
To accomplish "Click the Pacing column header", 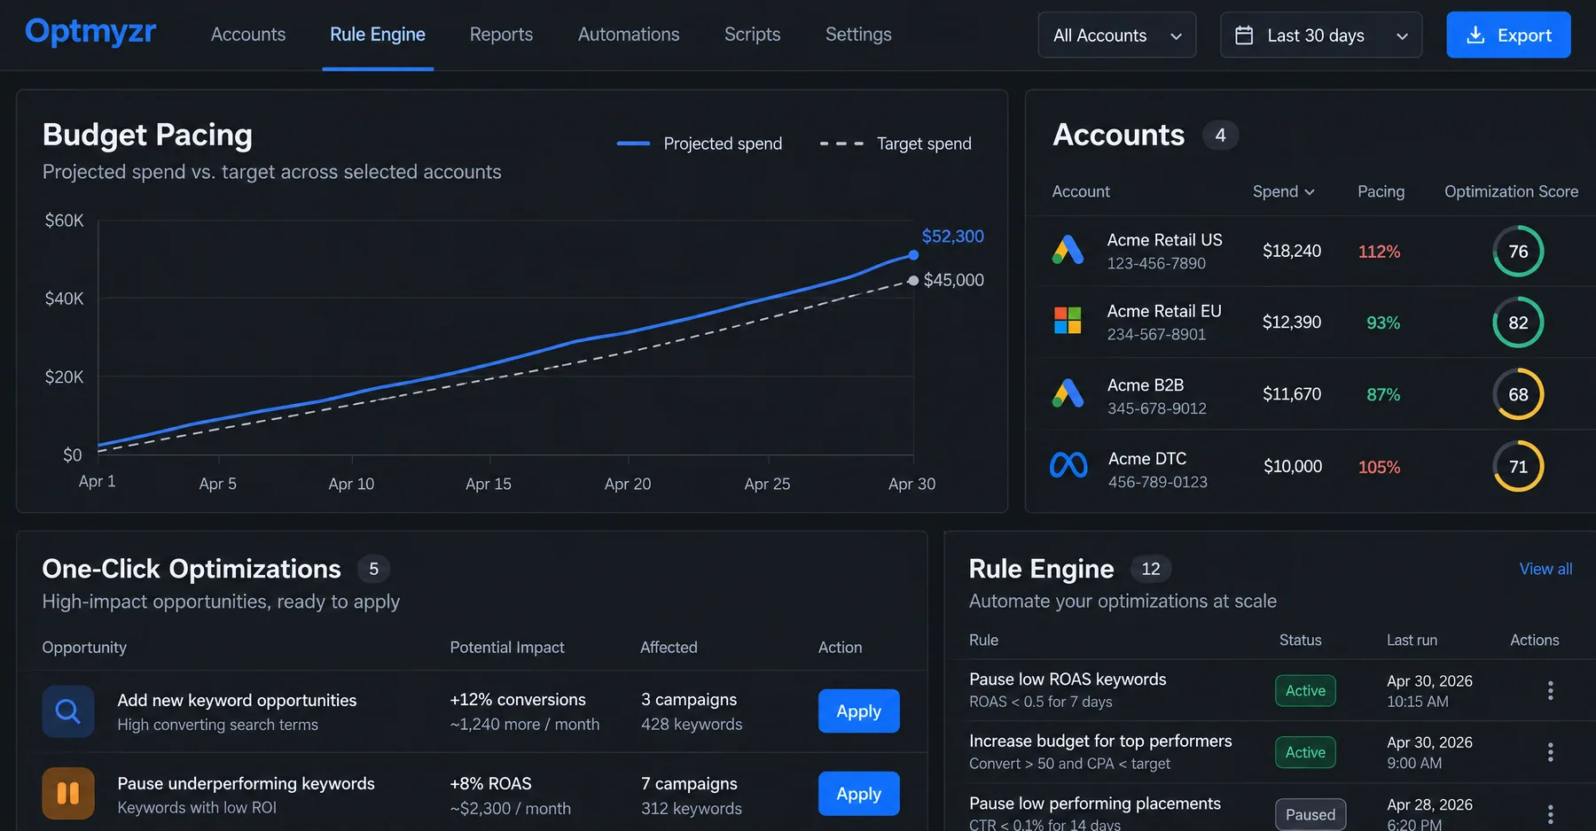I will click(1381, 191).
